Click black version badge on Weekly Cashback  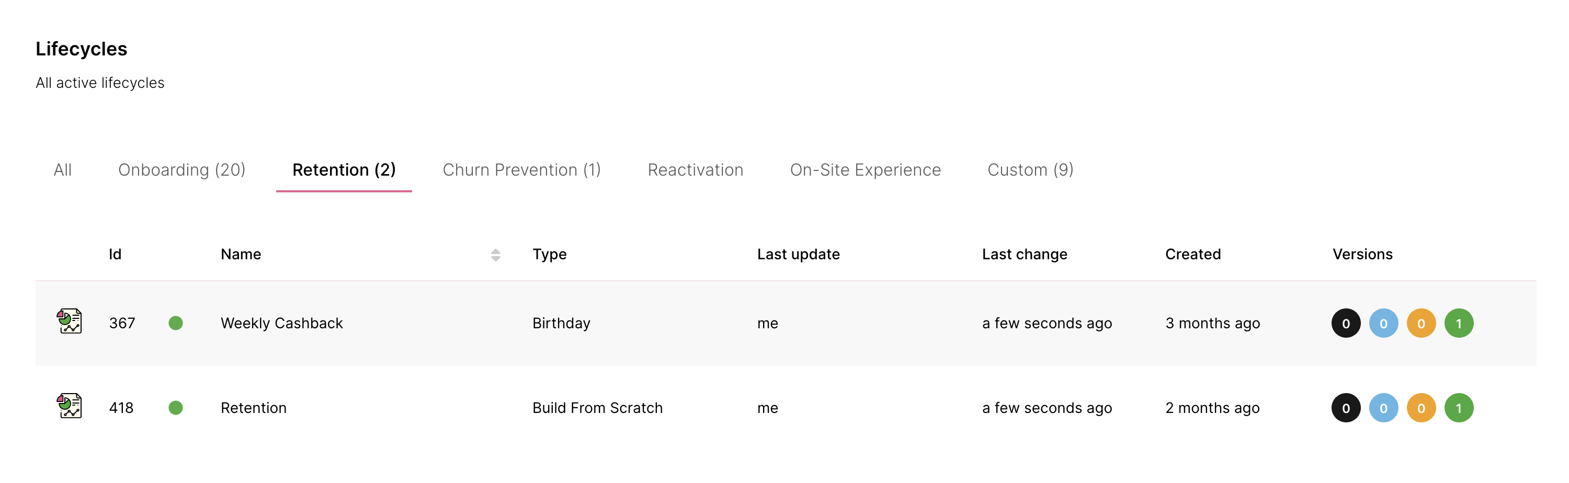(1346, 323)
